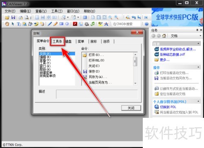Viewport: 204px width, 148px height.
Task: Click the green music note icon
Action: [93, 24]
